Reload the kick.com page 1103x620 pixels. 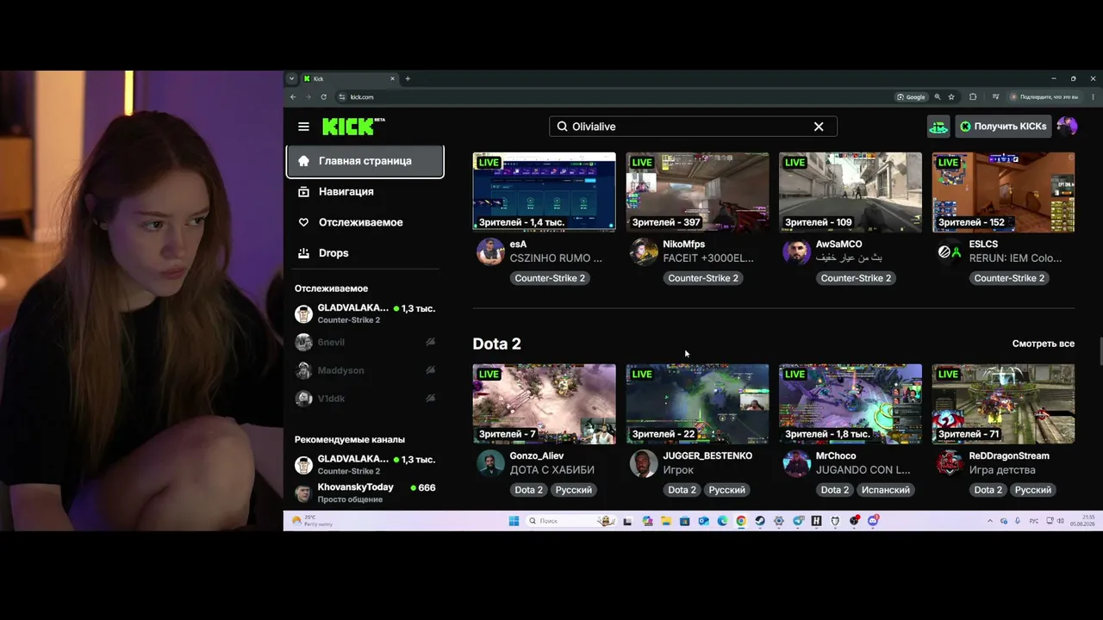[323, 96]
